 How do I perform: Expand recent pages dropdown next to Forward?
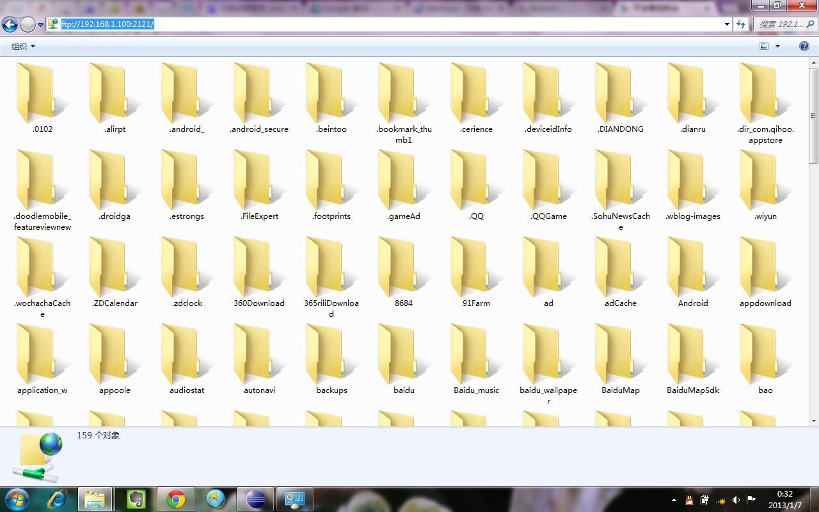click(x=40, y=25)
